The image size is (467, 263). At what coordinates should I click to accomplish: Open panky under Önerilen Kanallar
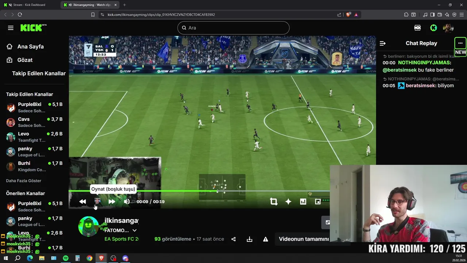[x=35, y=221]
